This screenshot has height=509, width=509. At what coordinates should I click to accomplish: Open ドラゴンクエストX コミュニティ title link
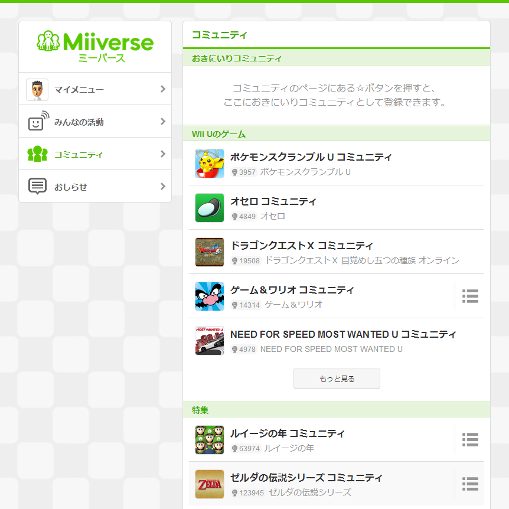301,246
